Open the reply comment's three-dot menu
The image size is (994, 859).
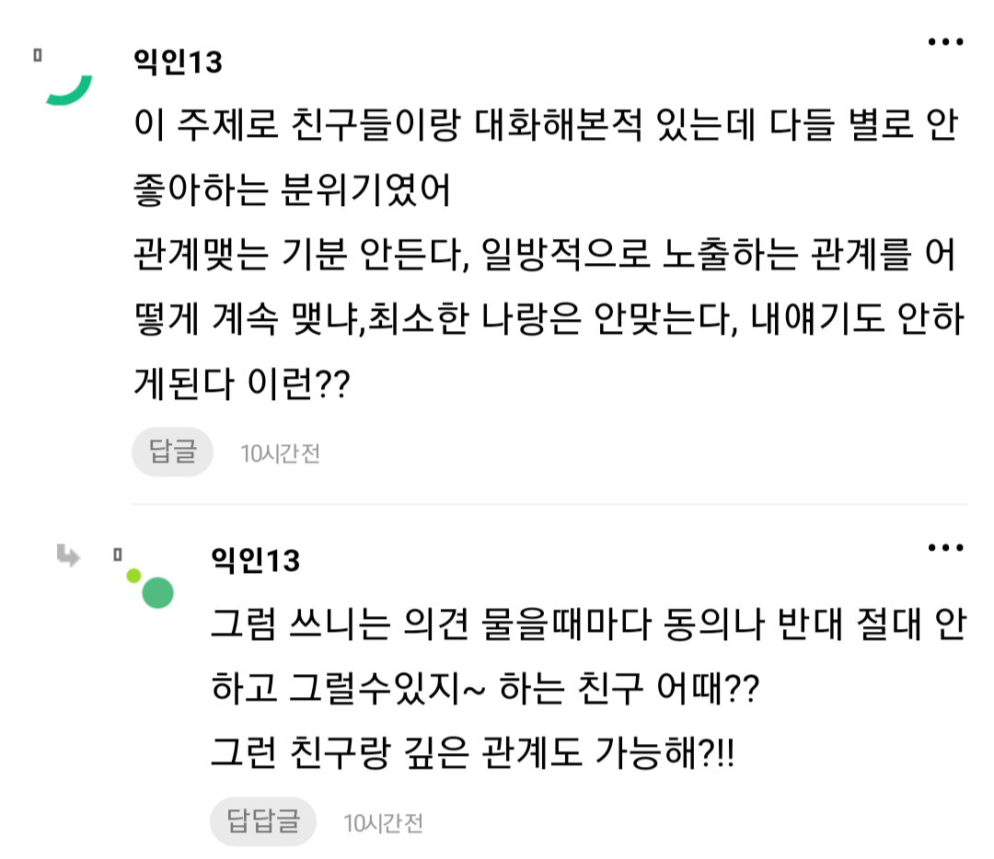(945, 548)
